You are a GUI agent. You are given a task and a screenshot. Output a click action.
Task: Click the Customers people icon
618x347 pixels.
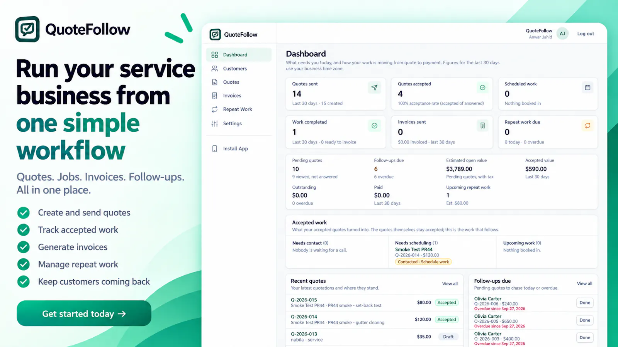215,69
